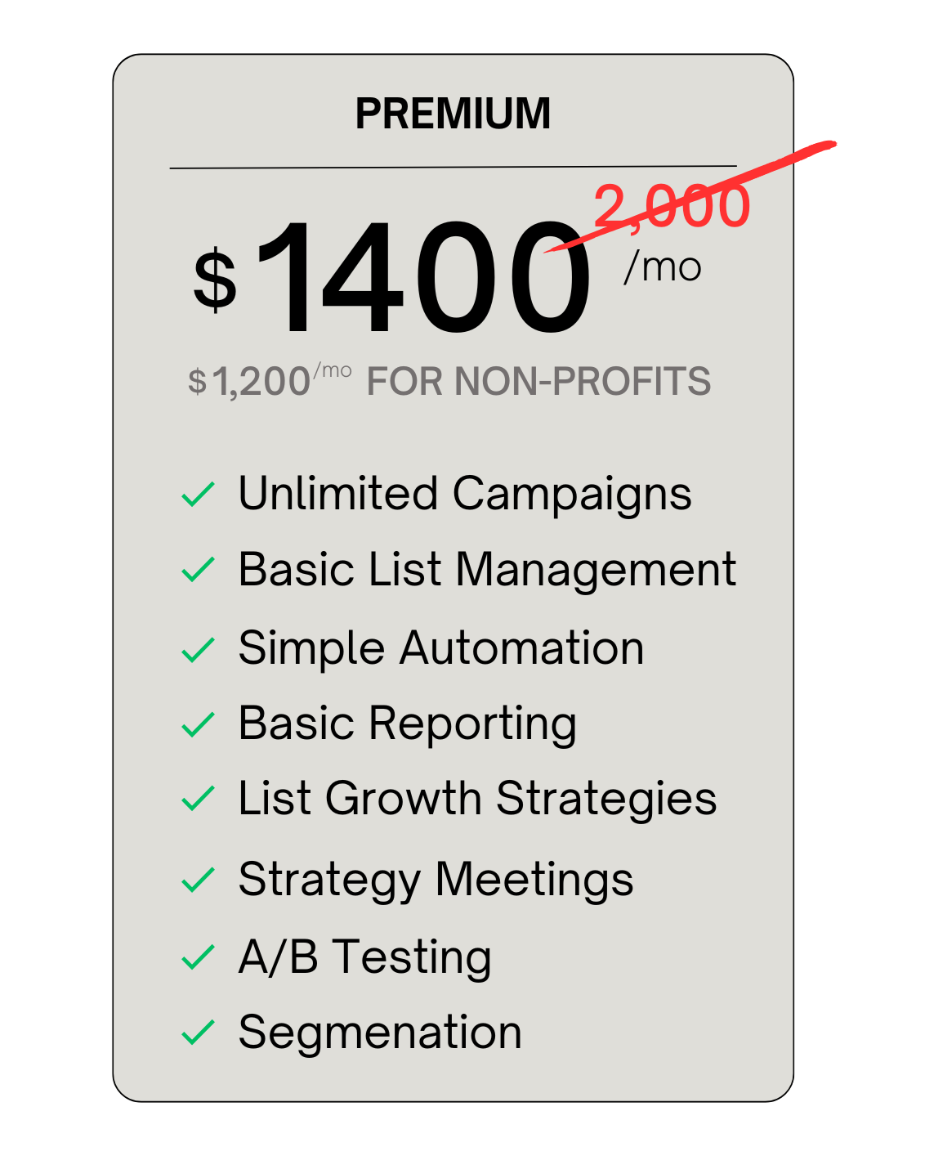The image size is (925, 1156).
Task: Click the PREMIUM plan heading
Action: click(454, 114)
